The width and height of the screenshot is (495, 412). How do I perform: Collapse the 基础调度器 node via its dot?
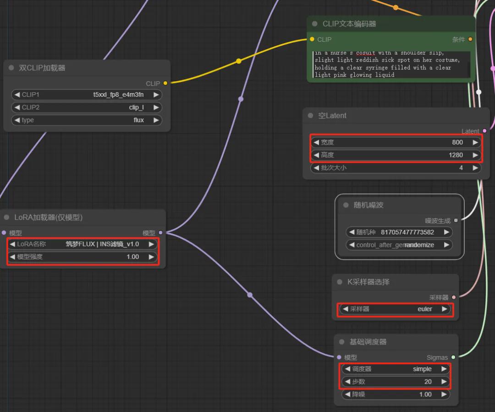pyautogui.click(x=341, y=342)
